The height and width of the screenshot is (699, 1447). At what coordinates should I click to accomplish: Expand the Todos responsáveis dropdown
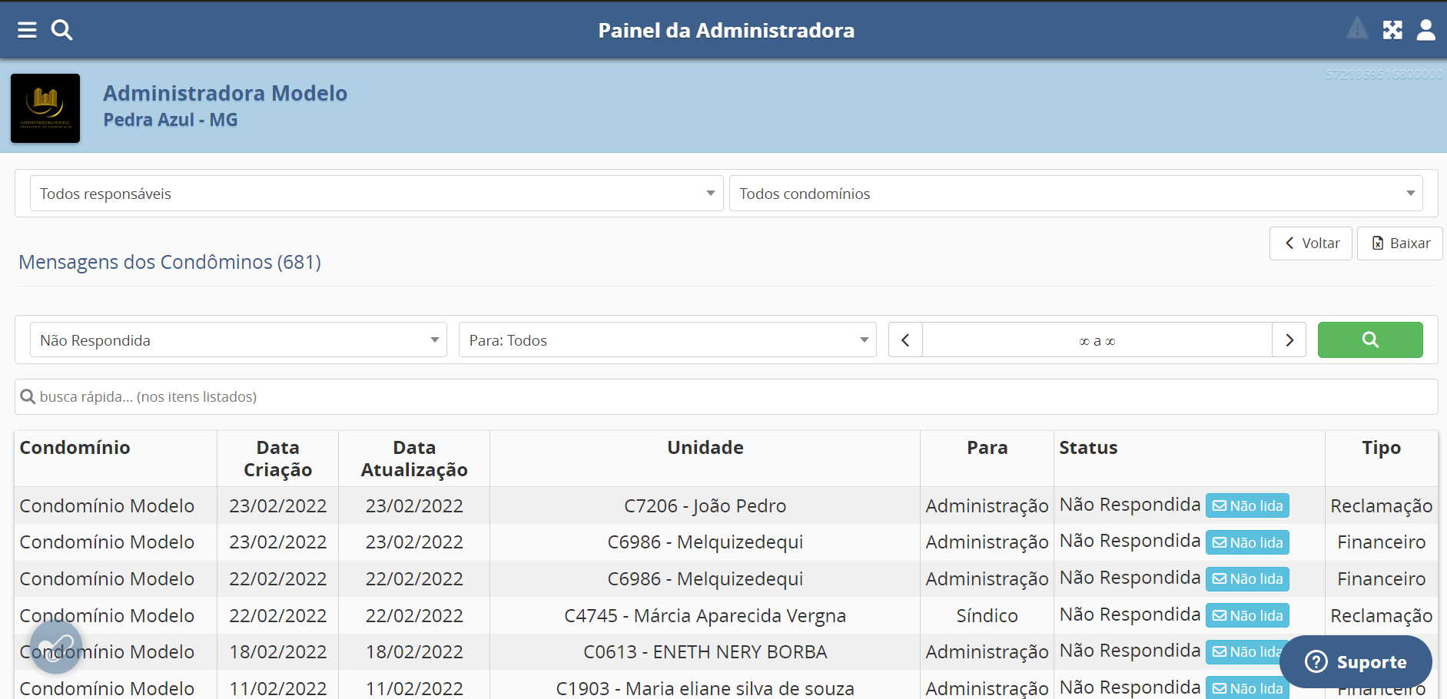coord(376,194)
